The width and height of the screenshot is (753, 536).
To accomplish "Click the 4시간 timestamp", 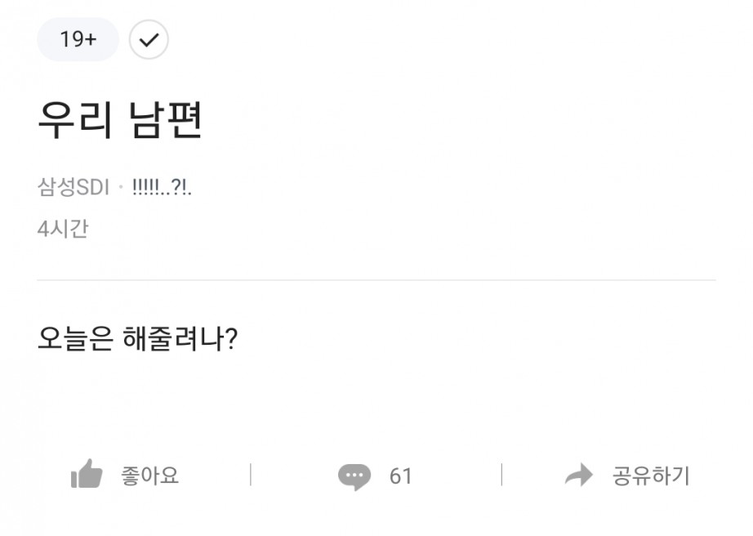I will pos(63,228).
